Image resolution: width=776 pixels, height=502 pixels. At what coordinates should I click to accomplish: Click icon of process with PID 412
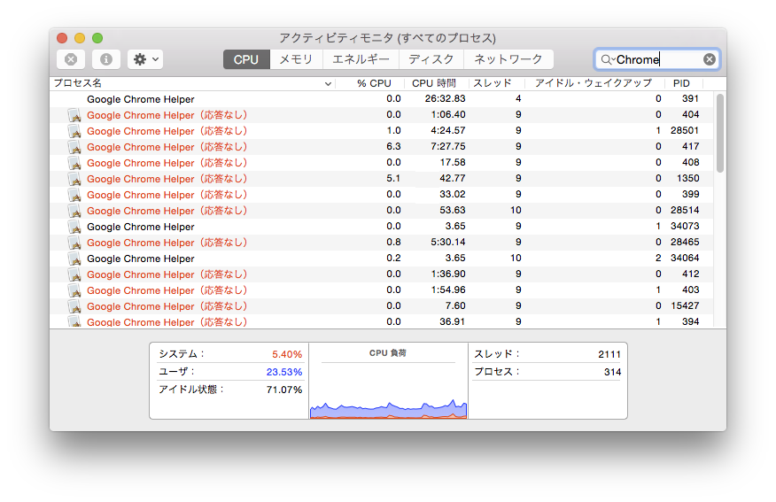74,274
